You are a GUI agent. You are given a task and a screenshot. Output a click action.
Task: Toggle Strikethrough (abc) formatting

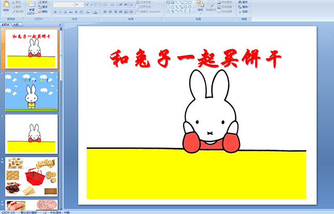(71, 12)
